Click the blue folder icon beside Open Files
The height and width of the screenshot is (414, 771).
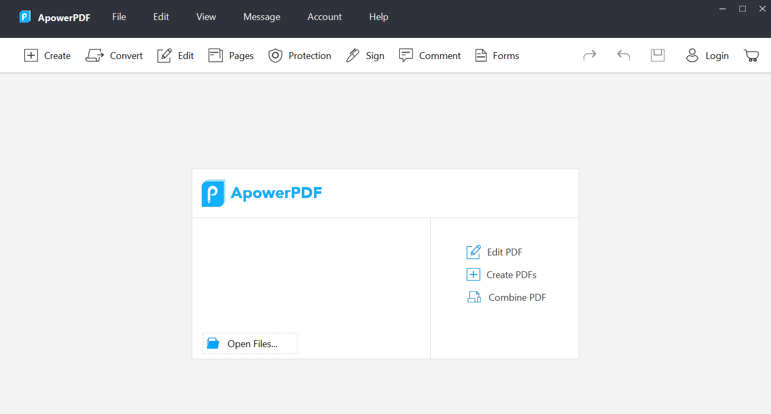(x=213, y=343)
